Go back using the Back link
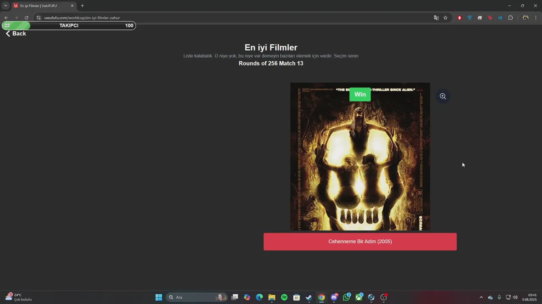This screenshot has height=304, width=542. click(x=16, y=33)
